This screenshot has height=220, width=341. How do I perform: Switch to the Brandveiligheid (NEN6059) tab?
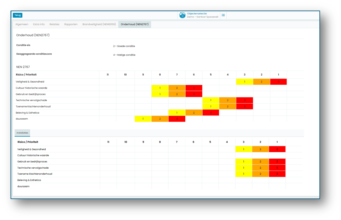pyautogui.click(x=99, y=25)
